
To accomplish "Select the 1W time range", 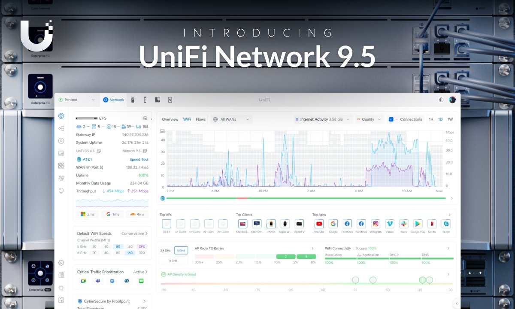I will click(x=450, y=119).
